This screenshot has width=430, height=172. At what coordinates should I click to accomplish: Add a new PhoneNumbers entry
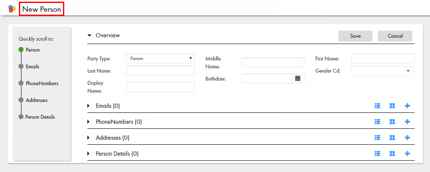coord(407,122)
